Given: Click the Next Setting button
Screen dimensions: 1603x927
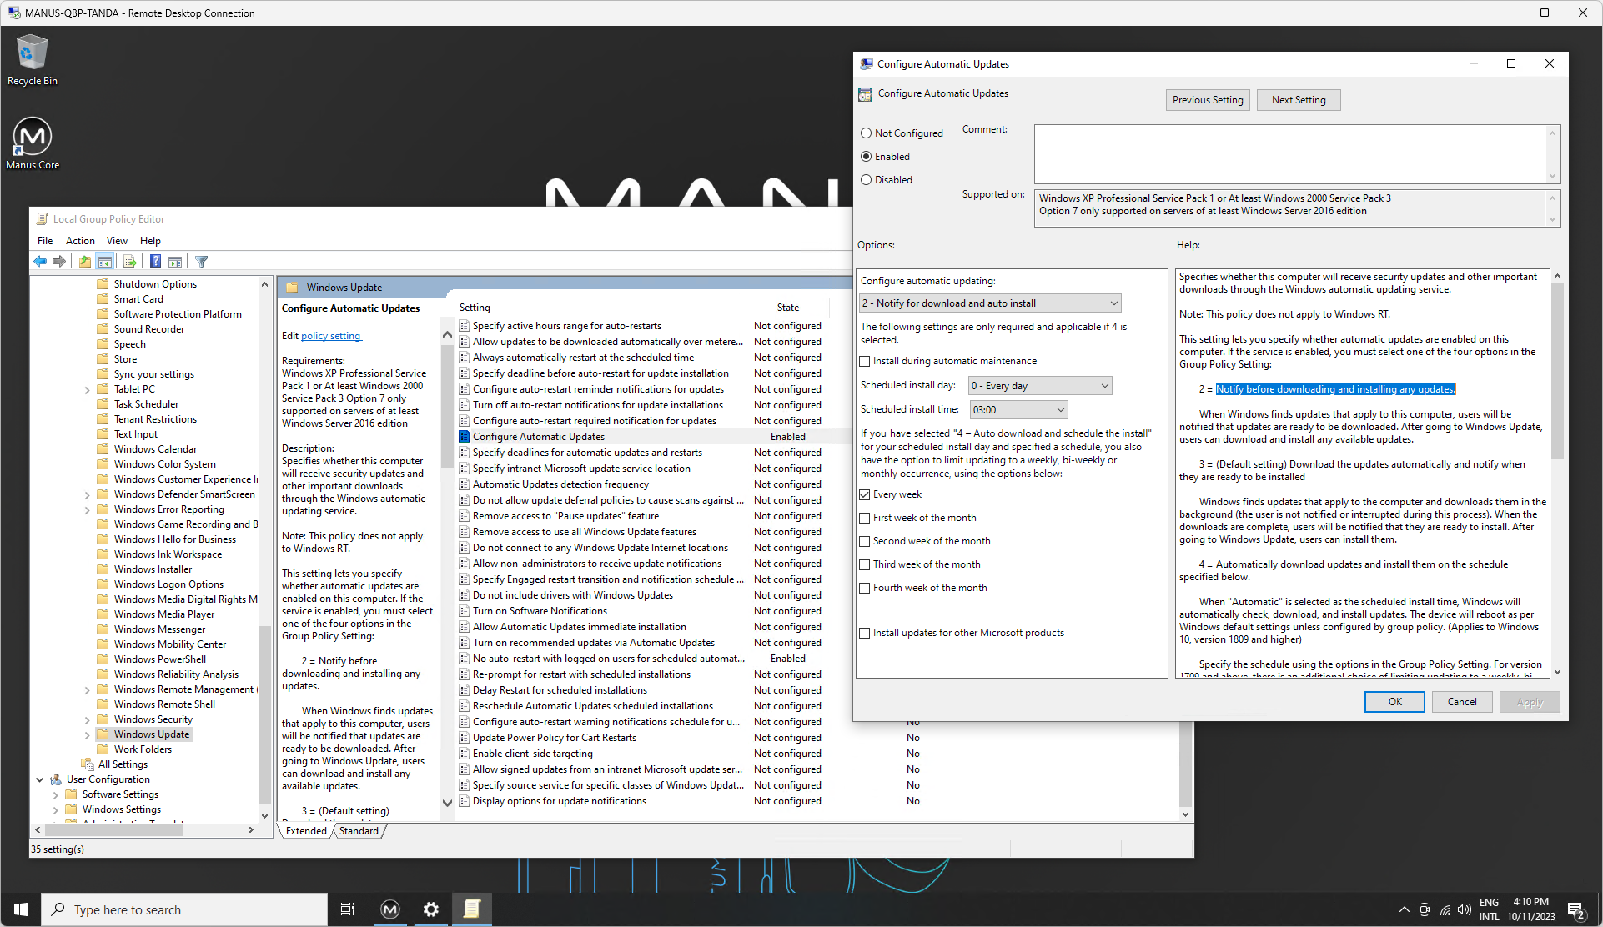Looking at the screenshot, I should (x=1298, y=100).
